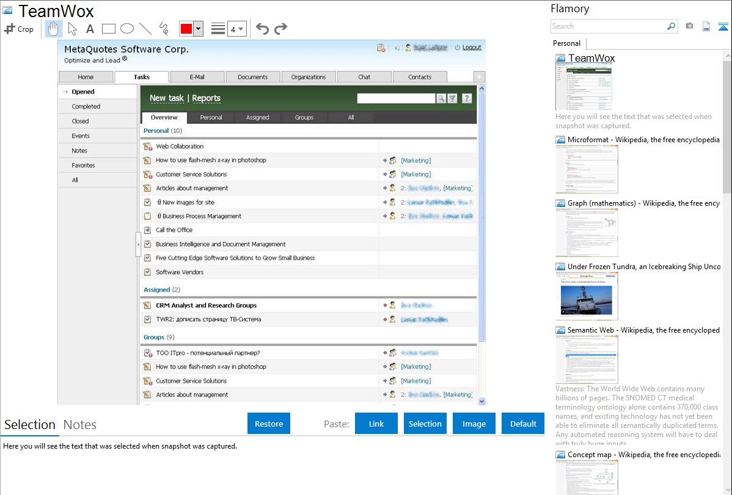Open the Under Frozen Tundra snapshot thumbnail
Image resolution: width=732 pixels, height=495 pixels.
(x=587, y=296)
